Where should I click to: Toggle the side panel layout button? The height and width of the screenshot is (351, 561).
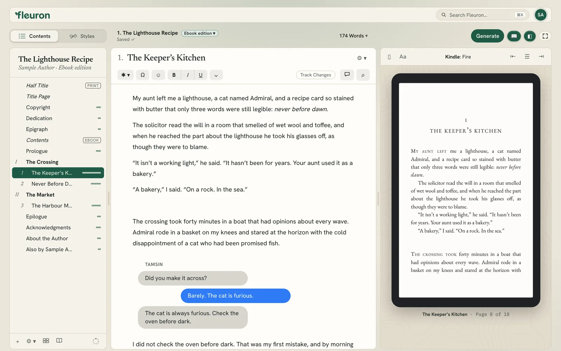tap(530, 36)
